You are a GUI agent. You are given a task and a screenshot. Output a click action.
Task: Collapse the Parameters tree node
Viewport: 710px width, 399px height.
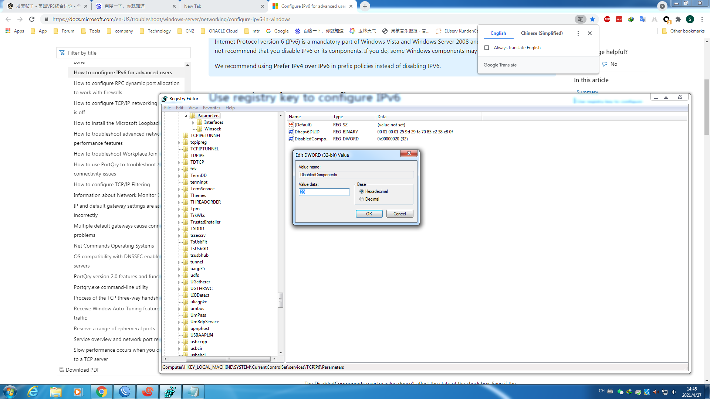tap(186, 116)
